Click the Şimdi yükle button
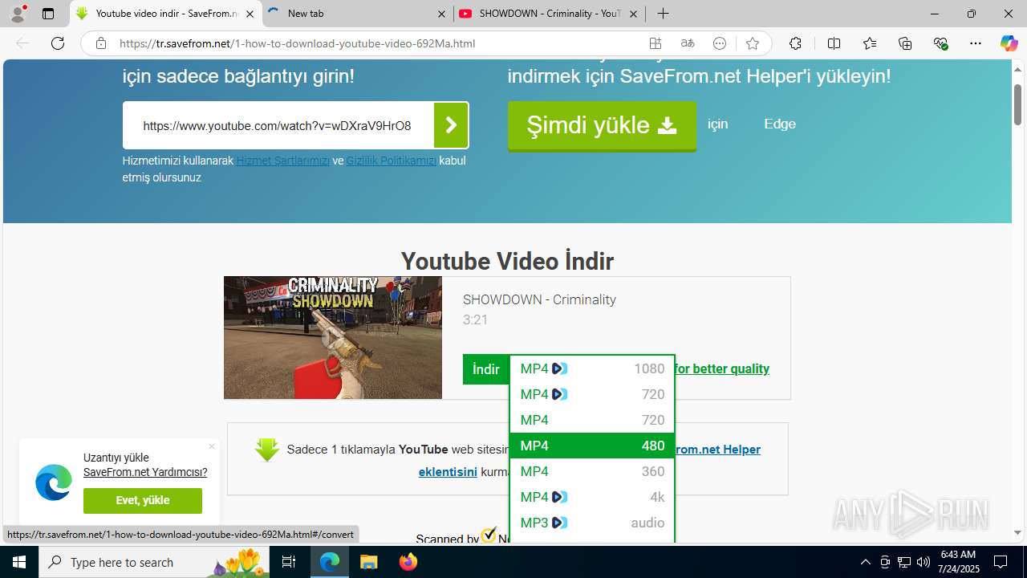Screen dimensions: 1027x578 pos(602,125)
